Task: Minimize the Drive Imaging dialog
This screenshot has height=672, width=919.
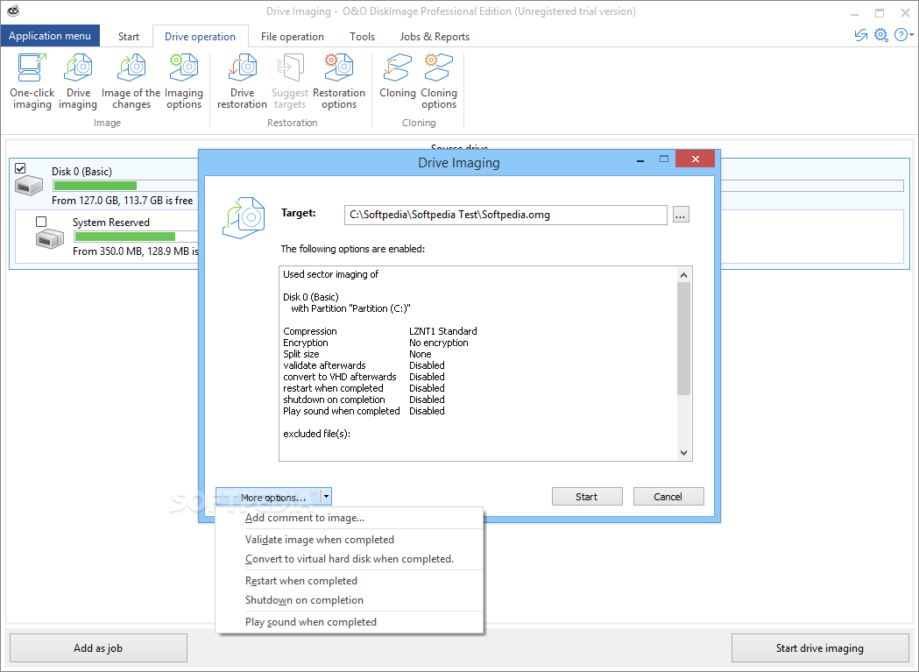Action: pyautogui.click(x=640, y=159)
